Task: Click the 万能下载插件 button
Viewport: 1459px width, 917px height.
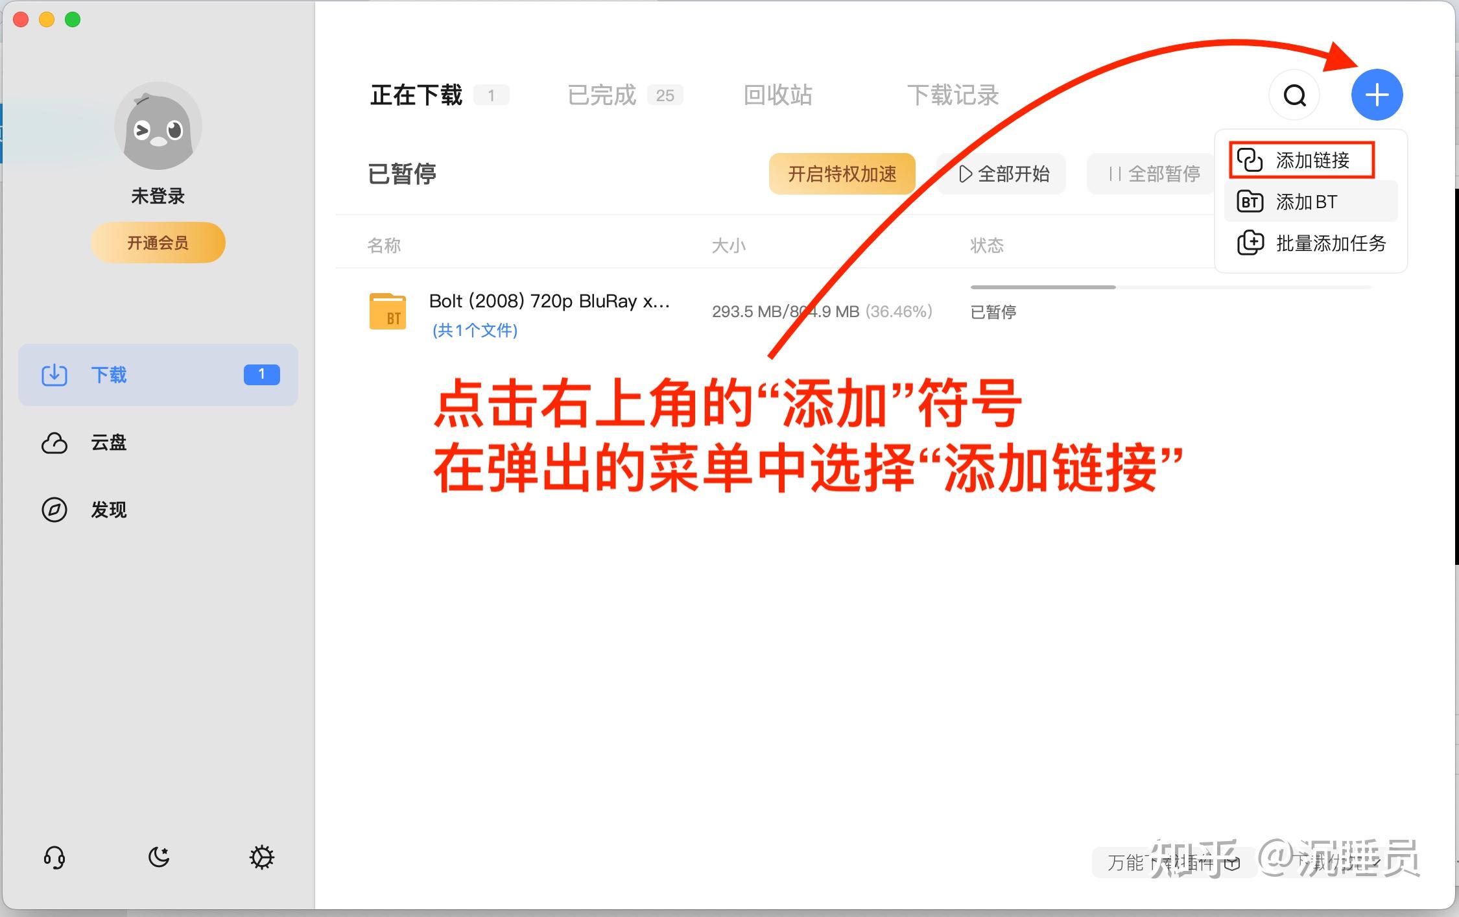Action: [1174, 863]
